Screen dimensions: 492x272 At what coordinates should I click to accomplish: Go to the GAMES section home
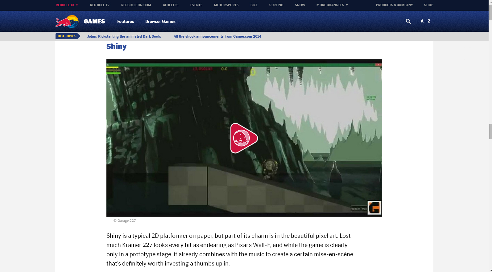pos(94,21)
